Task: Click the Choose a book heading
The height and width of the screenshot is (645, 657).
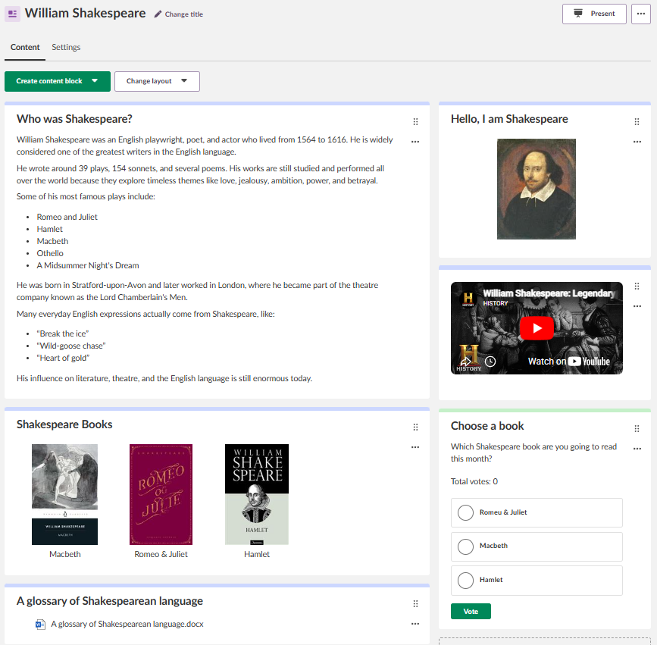Action: pyautogui.click(x=487, y=426)
